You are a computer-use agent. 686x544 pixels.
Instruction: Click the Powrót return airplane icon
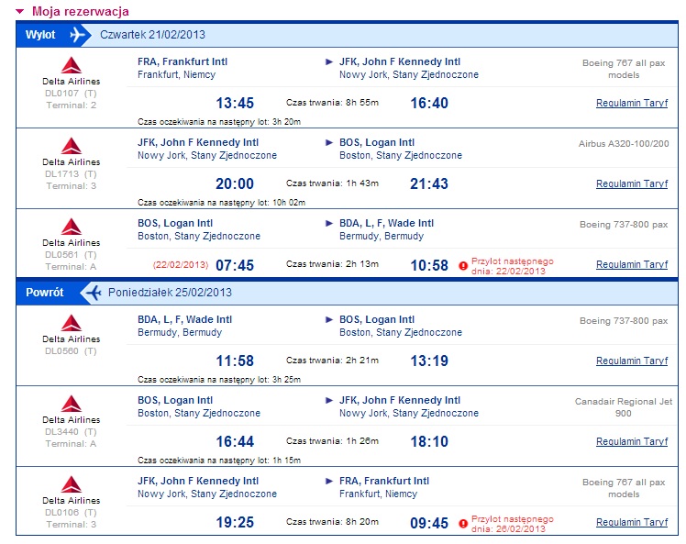point(94,293)
